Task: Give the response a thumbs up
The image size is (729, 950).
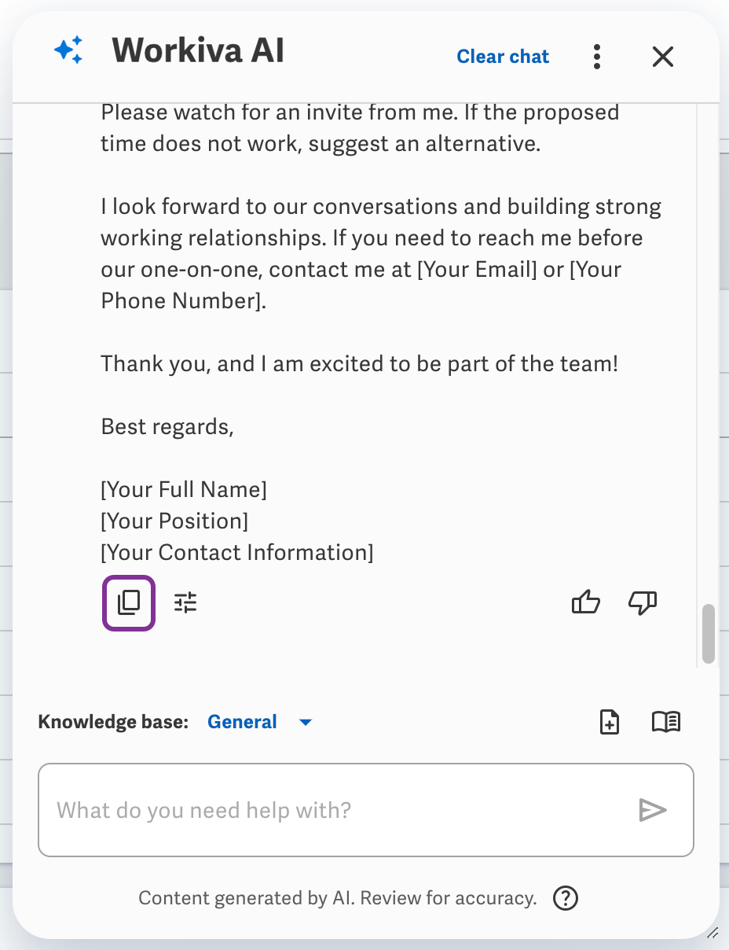Action: point(586,603)
